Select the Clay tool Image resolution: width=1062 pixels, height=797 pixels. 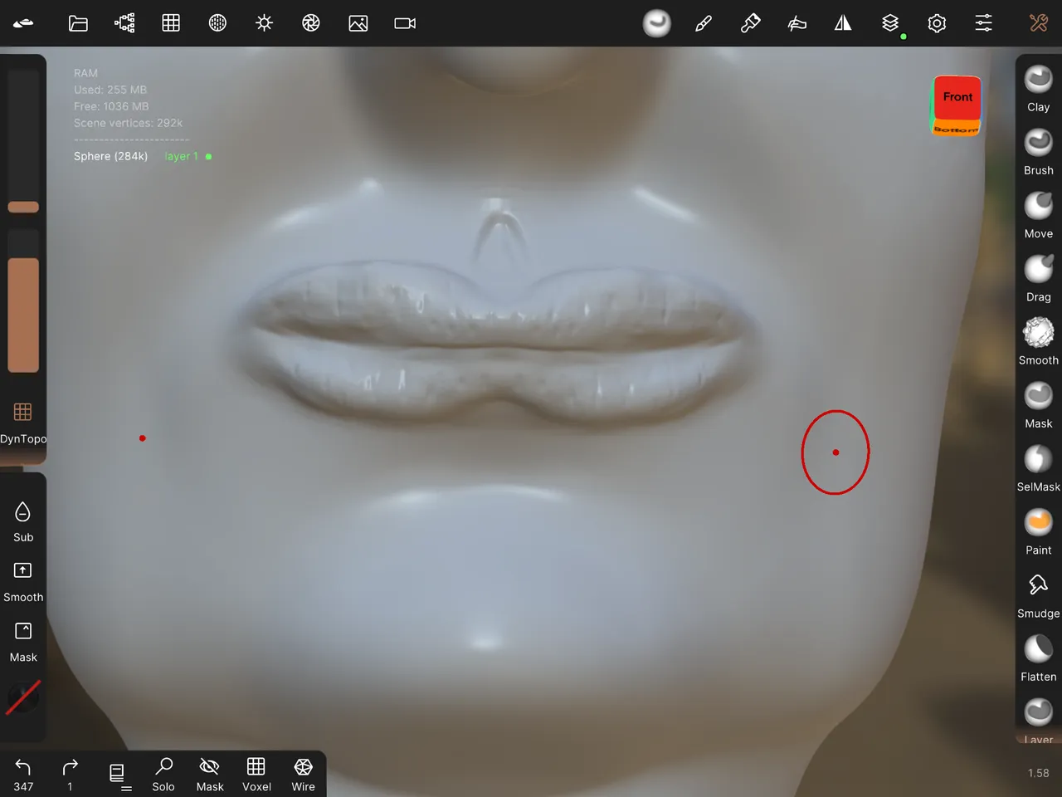click(x=1039, y=89)
